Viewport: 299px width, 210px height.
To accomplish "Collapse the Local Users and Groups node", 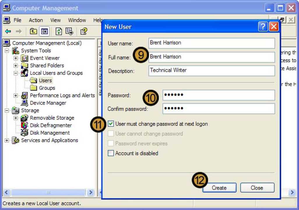I will pyautogui.click(x=16, y=73).
